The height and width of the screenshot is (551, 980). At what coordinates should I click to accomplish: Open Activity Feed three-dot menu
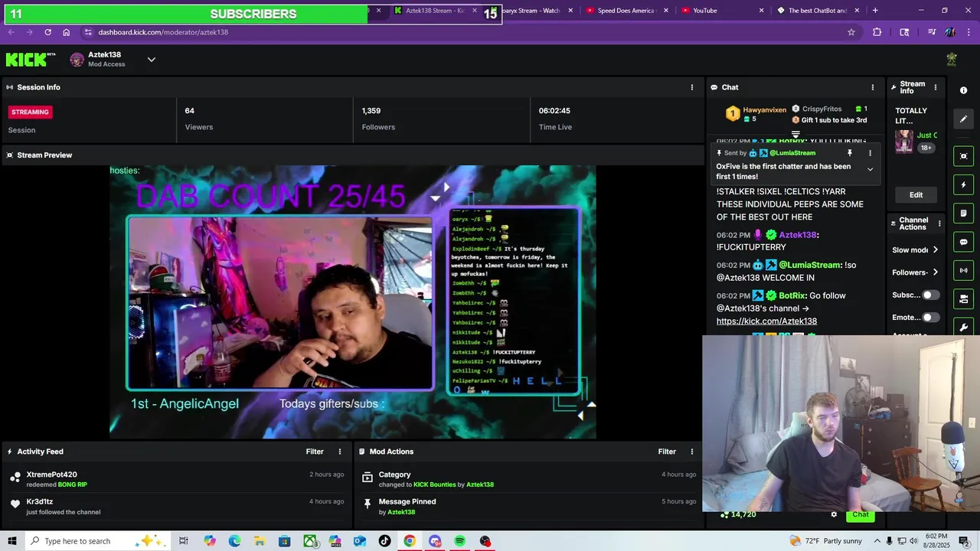point(340,452)
